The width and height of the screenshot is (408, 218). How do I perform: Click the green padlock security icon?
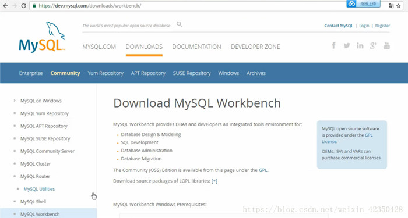coord(34,6)
